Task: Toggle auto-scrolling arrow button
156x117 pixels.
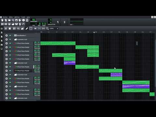Action: coord(35,29)
